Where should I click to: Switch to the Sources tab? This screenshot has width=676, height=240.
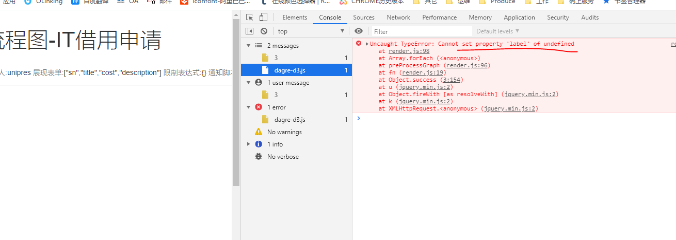(x=364, y=17)
